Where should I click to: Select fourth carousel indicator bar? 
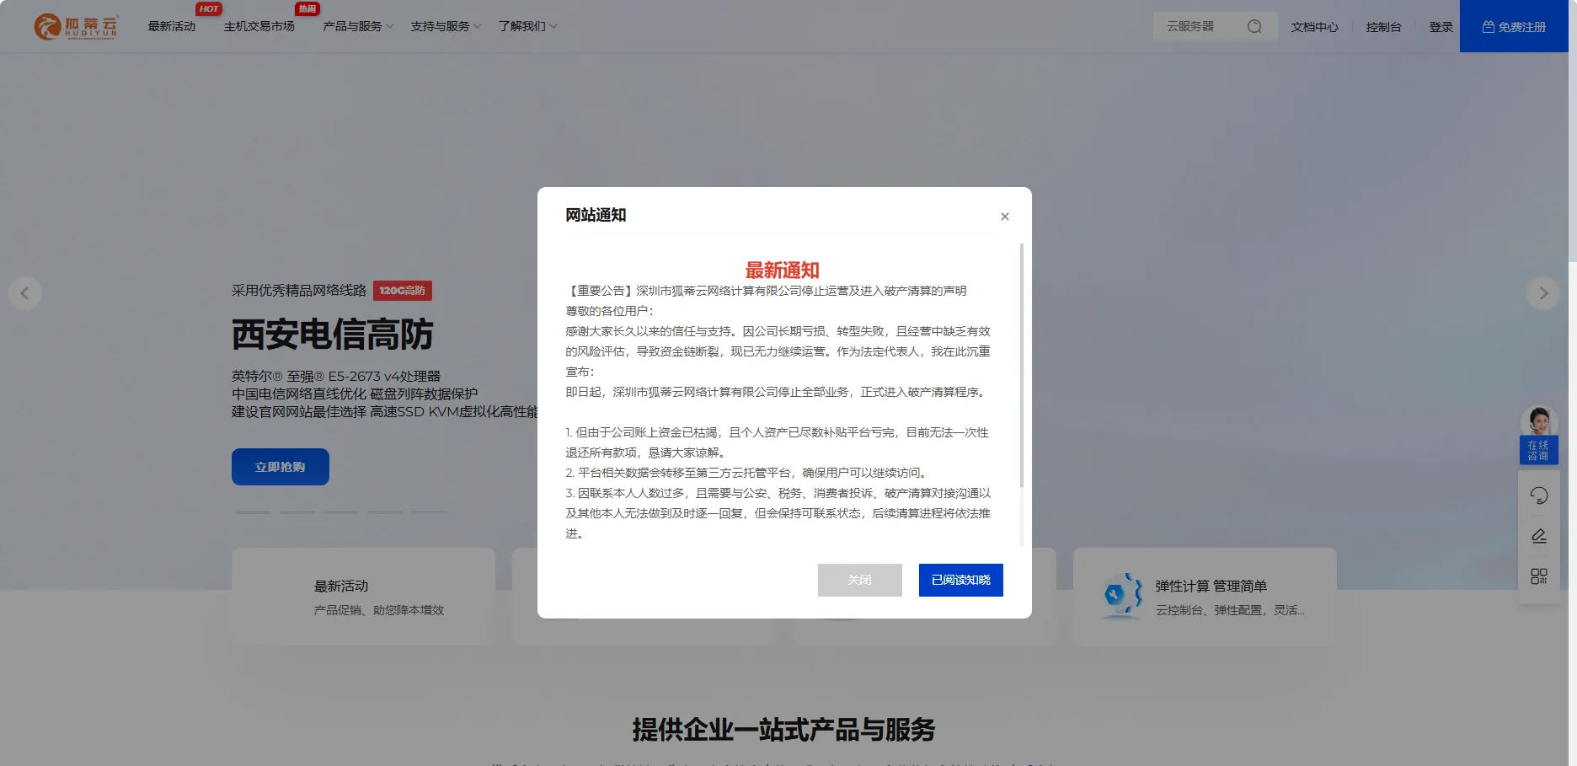[x=385, y=512]
